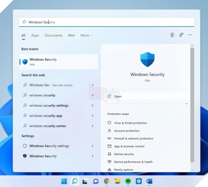Expand arrow for Windows Security settings entry
Image resolution: width=208 pixels, height=187 pixels.
(92, 146)
